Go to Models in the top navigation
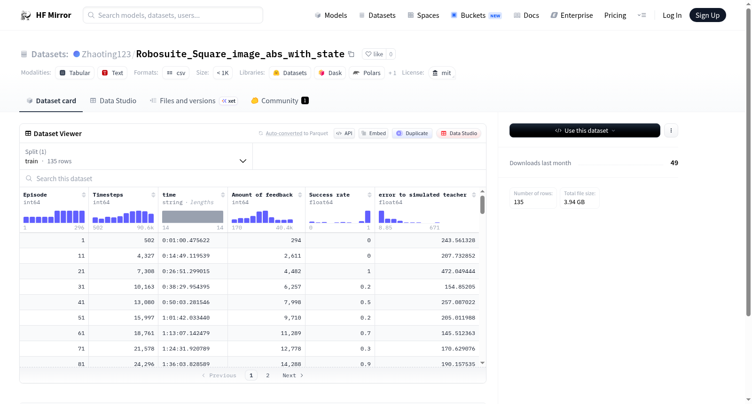 click(331, 15)
